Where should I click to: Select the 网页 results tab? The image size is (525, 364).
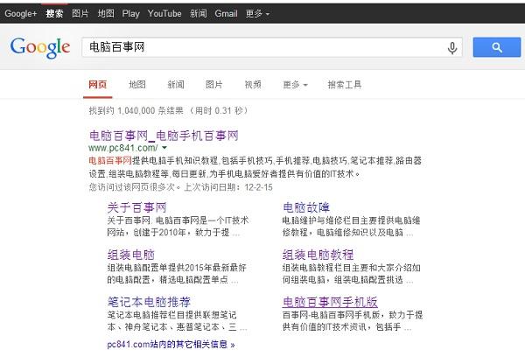point(97,85)
